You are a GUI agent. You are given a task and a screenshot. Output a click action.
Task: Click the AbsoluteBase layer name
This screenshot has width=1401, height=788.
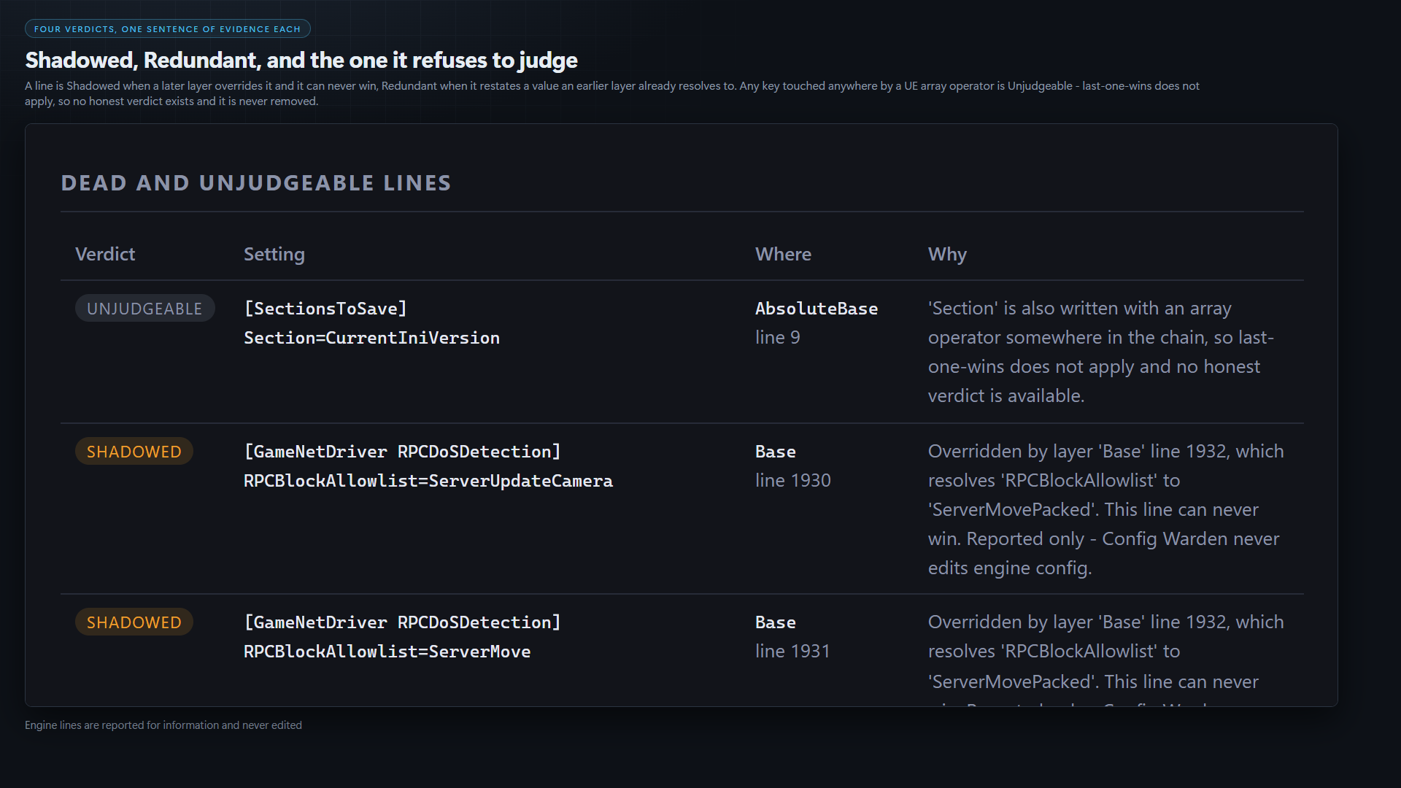coord(817,309)
